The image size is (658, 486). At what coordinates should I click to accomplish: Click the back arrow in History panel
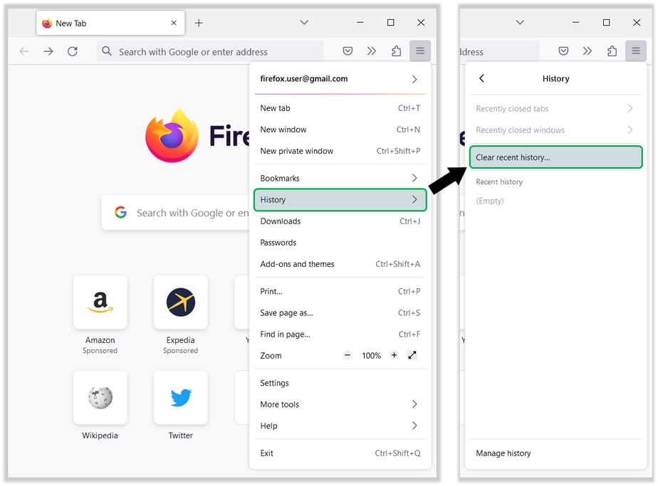[x=482, y=78]
